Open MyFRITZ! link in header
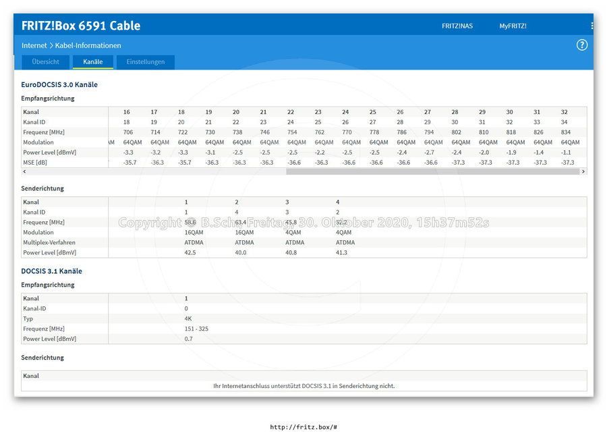607x444 pixels. tap(513, 26)
